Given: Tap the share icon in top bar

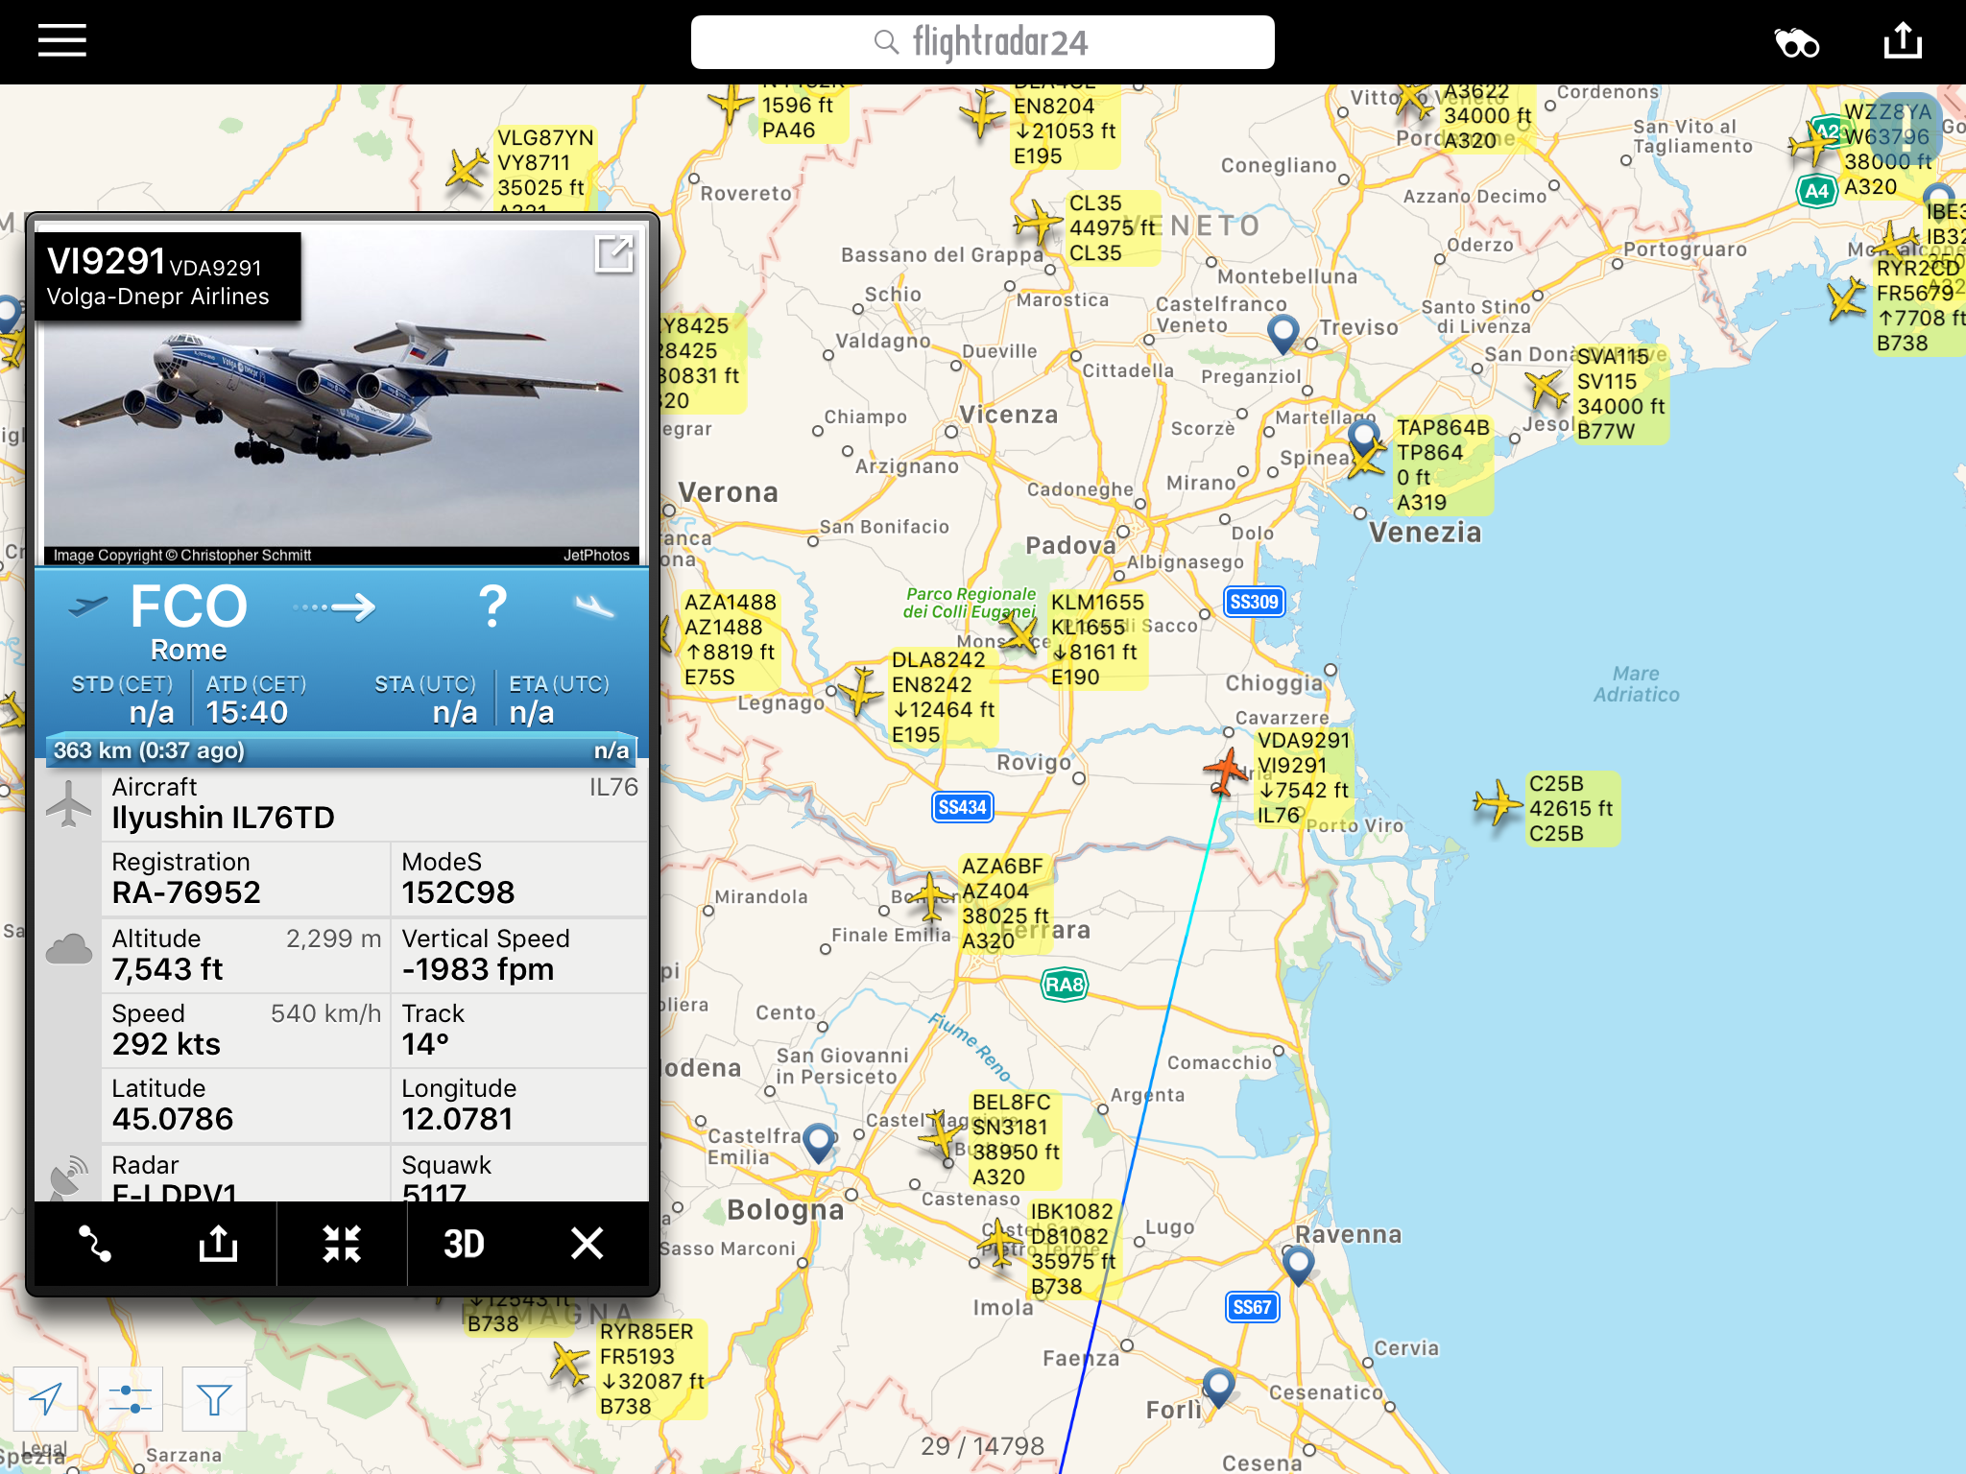Looking at the screenshot, I should [1903, 40].
